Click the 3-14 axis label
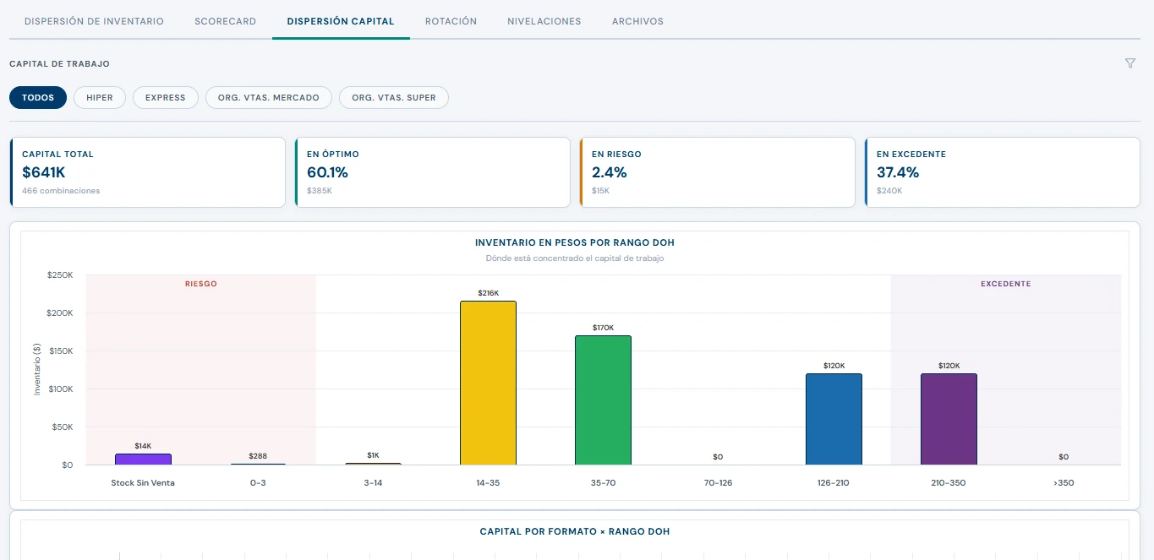1154x560 pixels. click(x=373, y=483)
